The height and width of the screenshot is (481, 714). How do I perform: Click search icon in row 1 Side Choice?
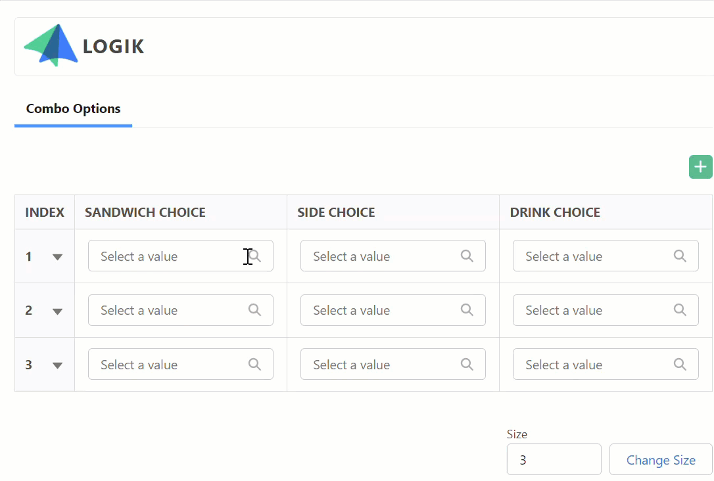pyautogui.click(x=467, y=256)
